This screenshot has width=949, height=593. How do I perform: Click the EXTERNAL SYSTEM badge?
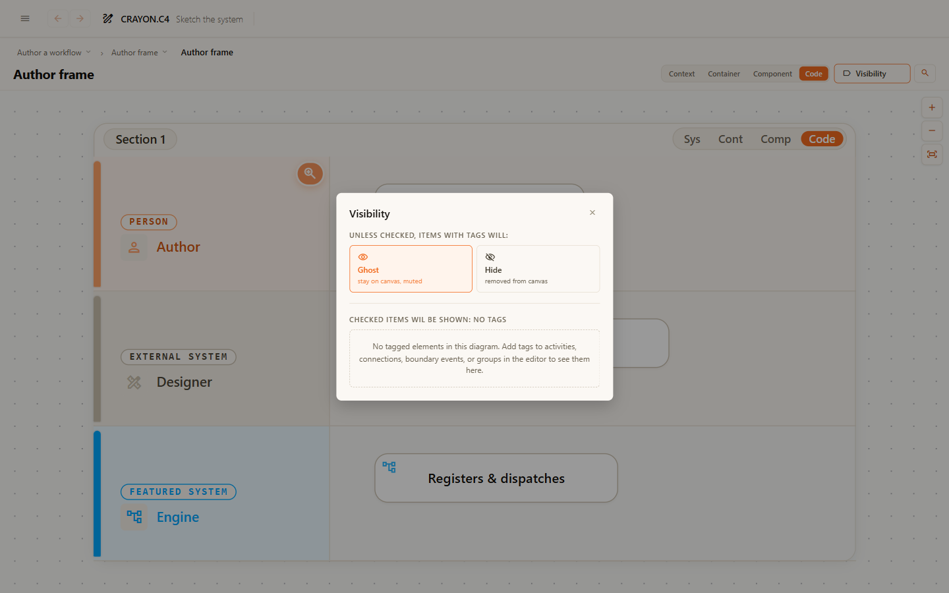[179, 357]
